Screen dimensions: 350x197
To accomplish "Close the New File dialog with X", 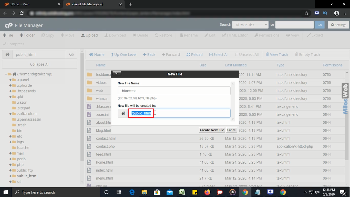I will 116,73.
